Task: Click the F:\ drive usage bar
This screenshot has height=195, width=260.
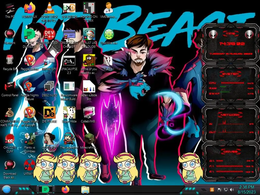Action: coord(230,166)
